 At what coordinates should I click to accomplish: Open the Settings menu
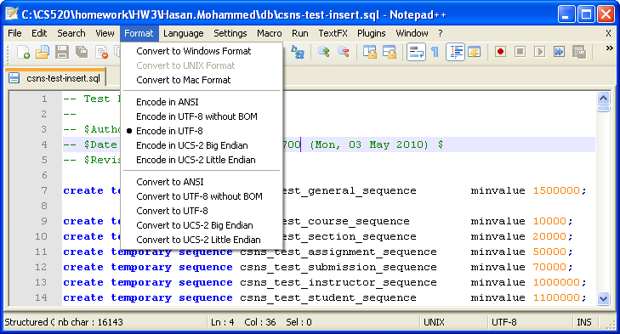pyautogui.click(x=230, y=33)
